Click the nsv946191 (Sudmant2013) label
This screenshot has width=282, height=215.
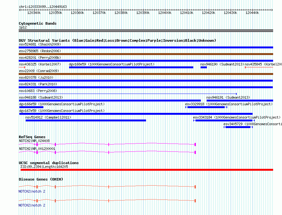click(228, 97)
